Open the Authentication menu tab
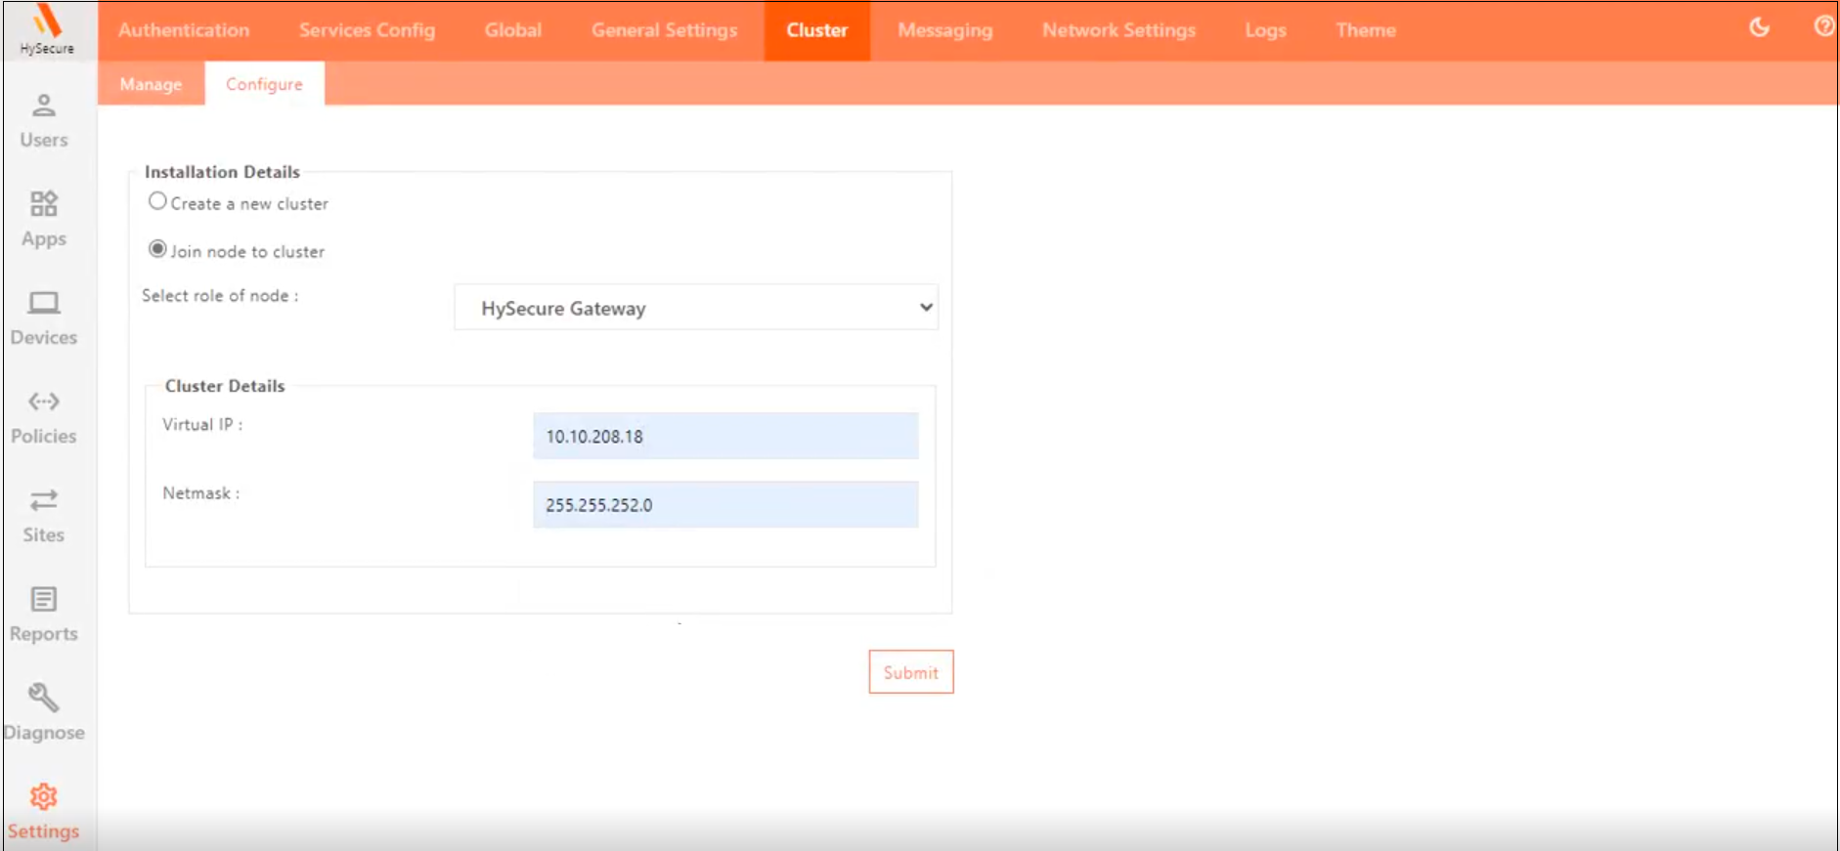Screen dimensions: 1840x851 tap(184, 30)
